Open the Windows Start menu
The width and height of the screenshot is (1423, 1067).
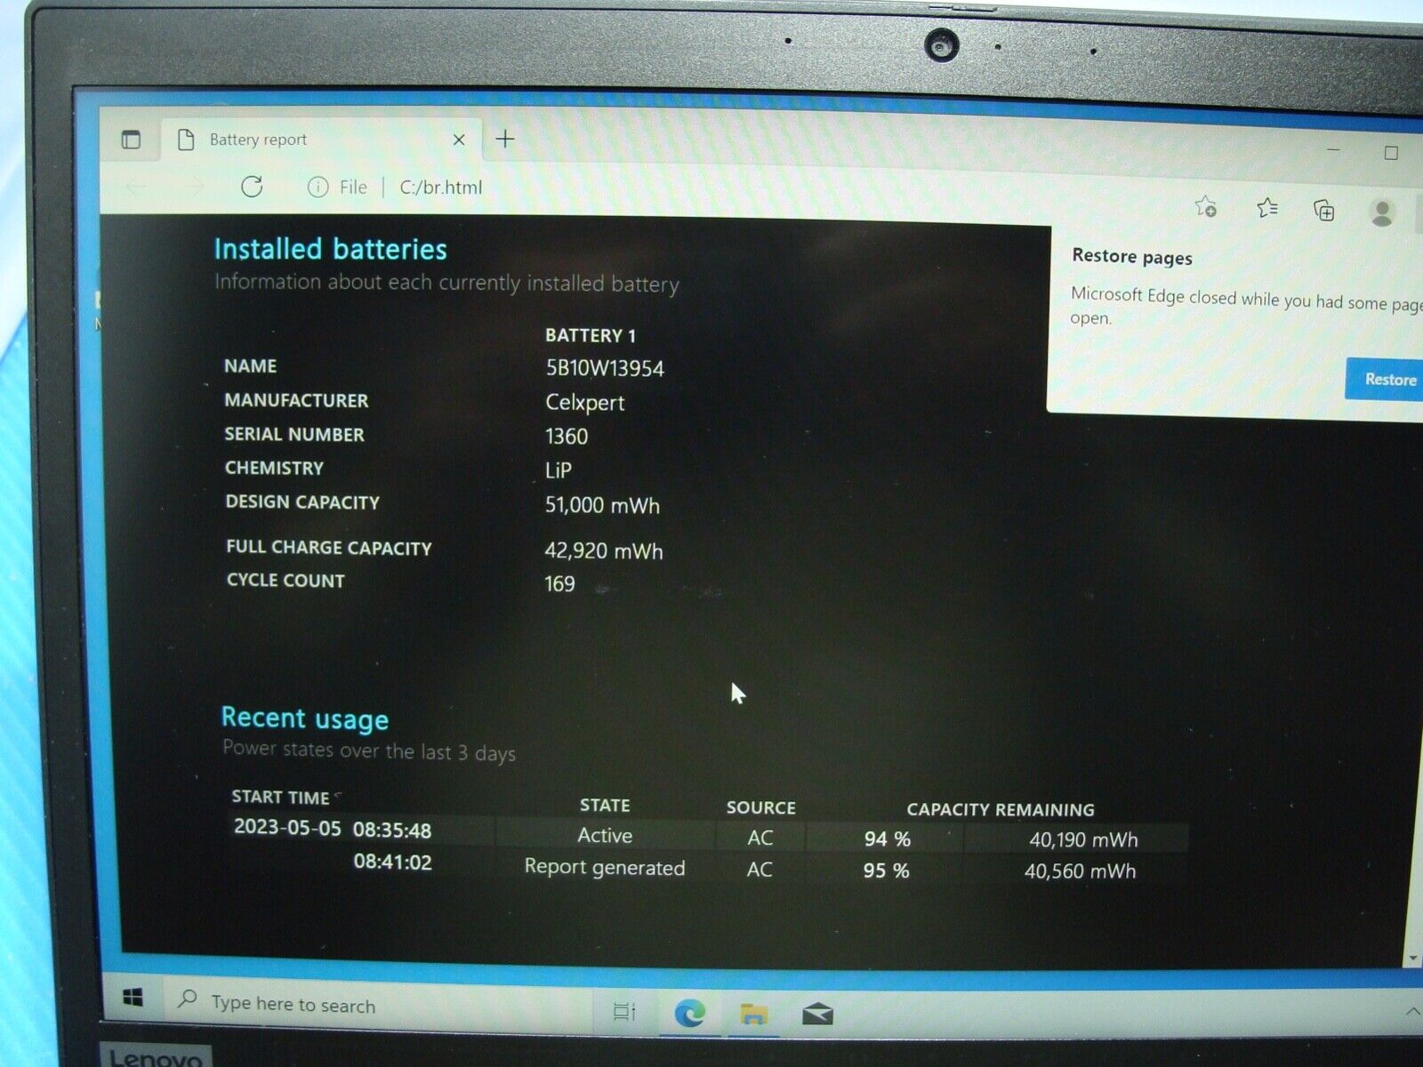[x=133, y=998]
